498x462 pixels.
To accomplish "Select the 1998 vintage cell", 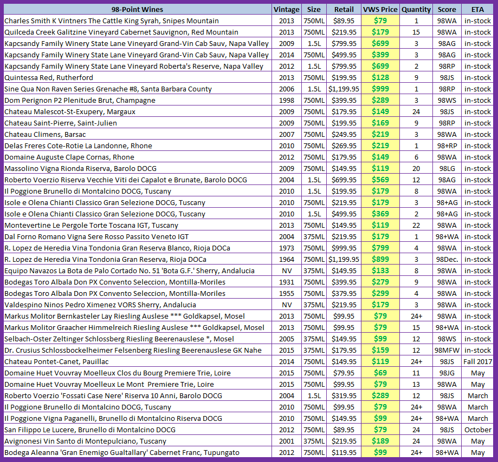I will 287,101.
